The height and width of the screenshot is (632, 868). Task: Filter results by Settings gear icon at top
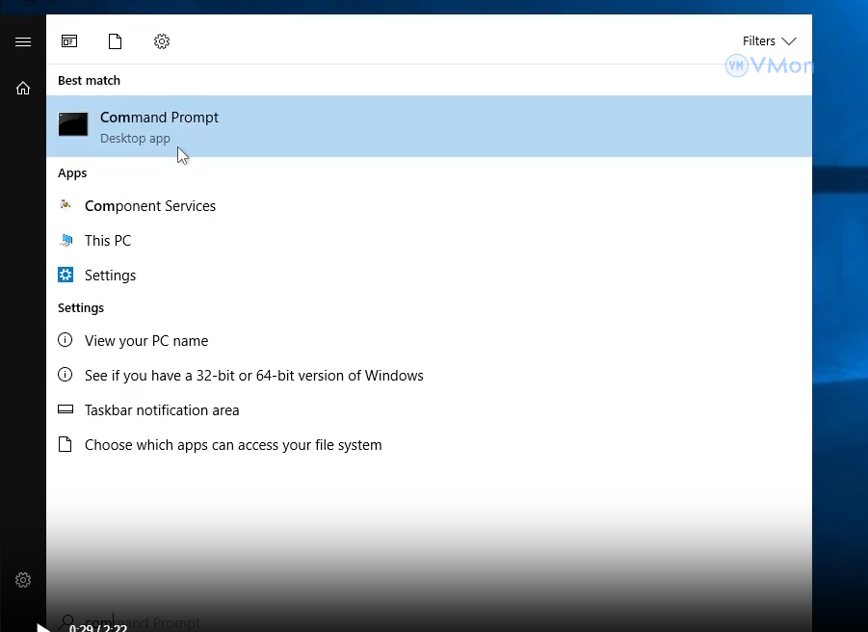162,41
